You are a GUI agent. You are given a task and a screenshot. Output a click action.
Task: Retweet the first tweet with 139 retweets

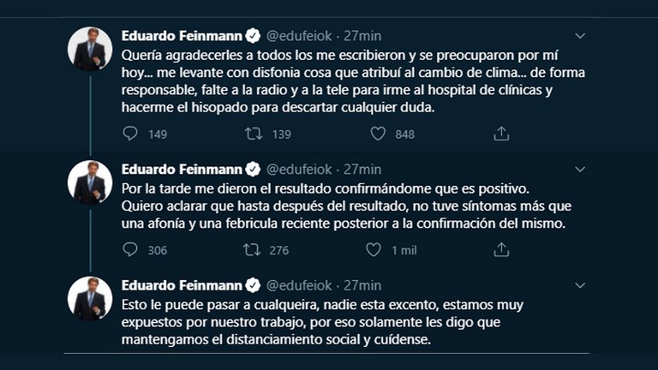pos(254,134)
